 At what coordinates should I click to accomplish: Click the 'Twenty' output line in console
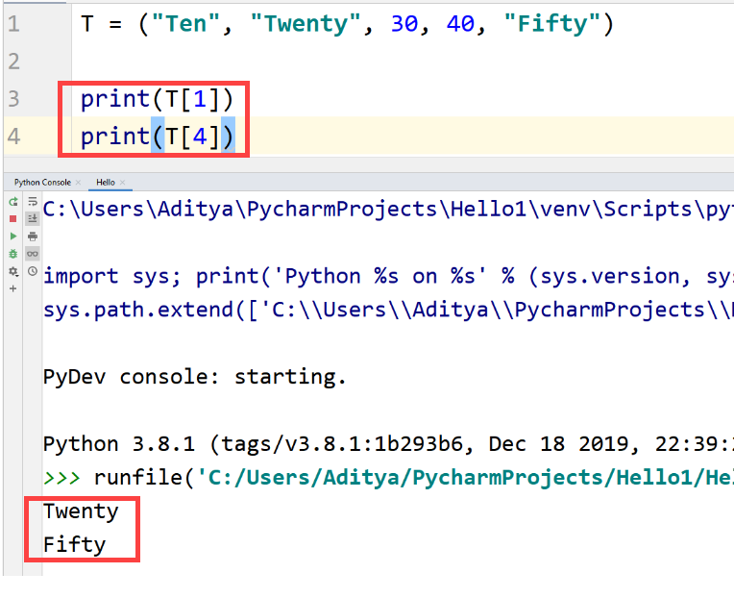[81, 511]
